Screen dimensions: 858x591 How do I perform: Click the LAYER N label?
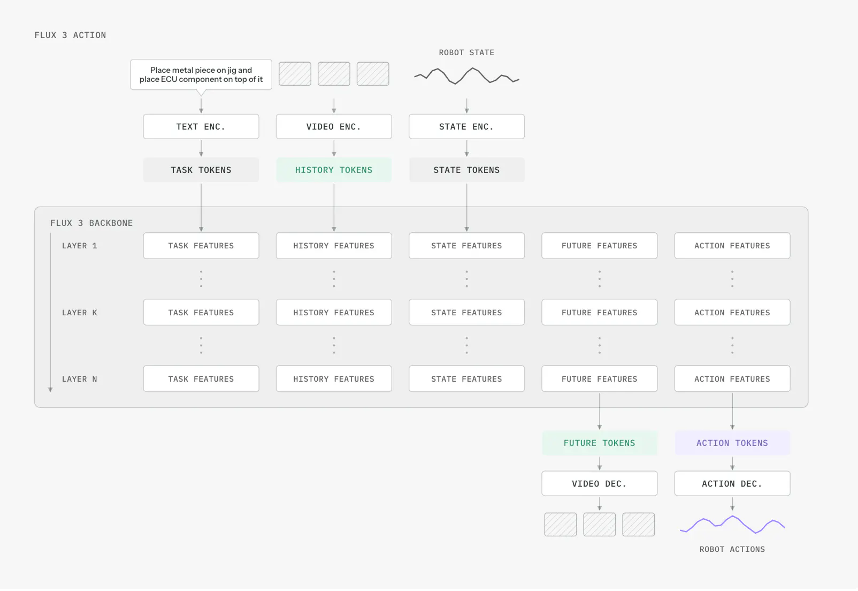tap(80, 379)
